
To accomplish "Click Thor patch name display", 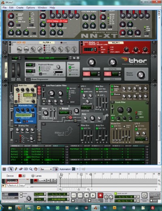I will coord(47,58).
